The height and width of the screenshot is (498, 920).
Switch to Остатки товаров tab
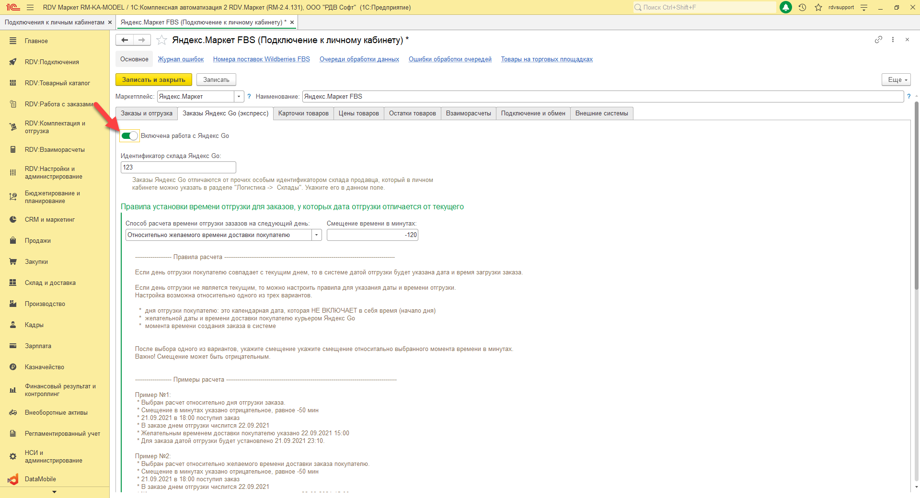coord(413,113)
